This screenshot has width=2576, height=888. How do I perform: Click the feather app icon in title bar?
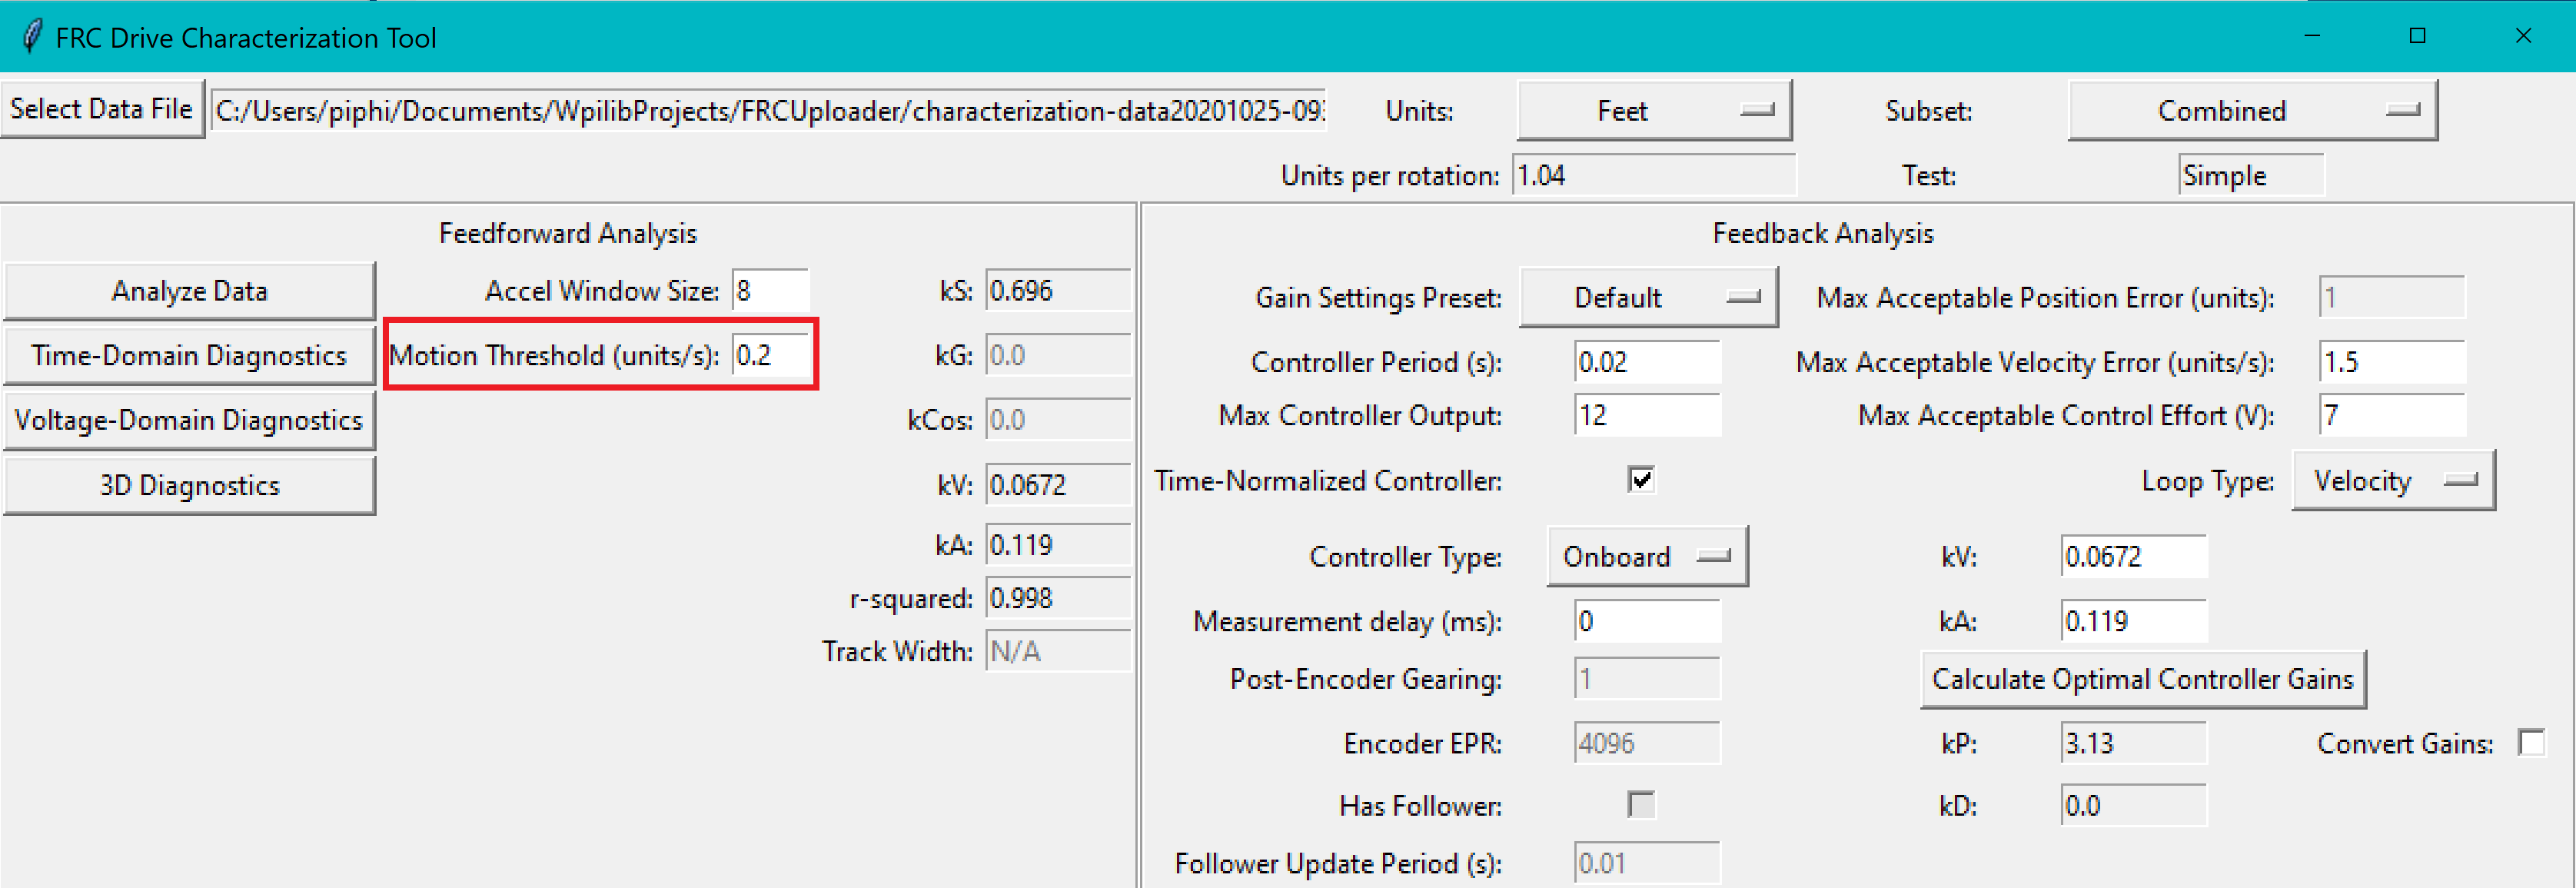coord(32,37)
